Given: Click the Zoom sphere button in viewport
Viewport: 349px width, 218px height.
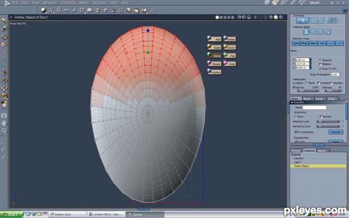Looking at the screenshot, I should [x=230, y=47].
